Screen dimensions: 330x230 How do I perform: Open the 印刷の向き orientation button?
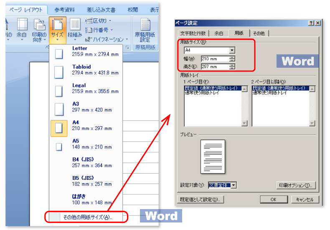[39, 30]
